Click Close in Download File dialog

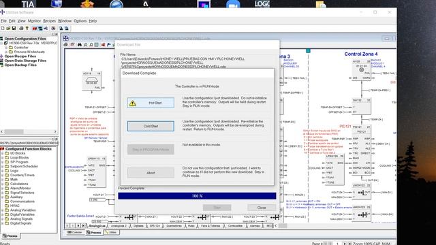262,208
